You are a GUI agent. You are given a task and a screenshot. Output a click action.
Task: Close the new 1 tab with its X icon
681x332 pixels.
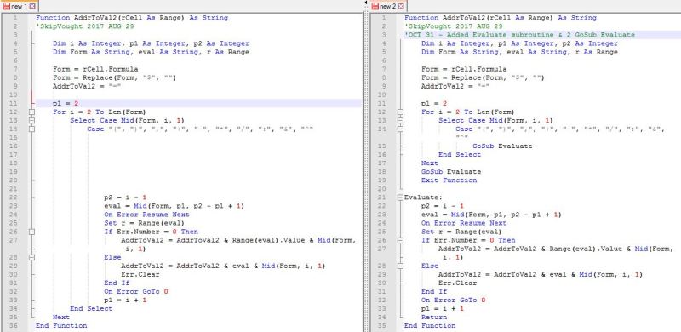(32, 6)
